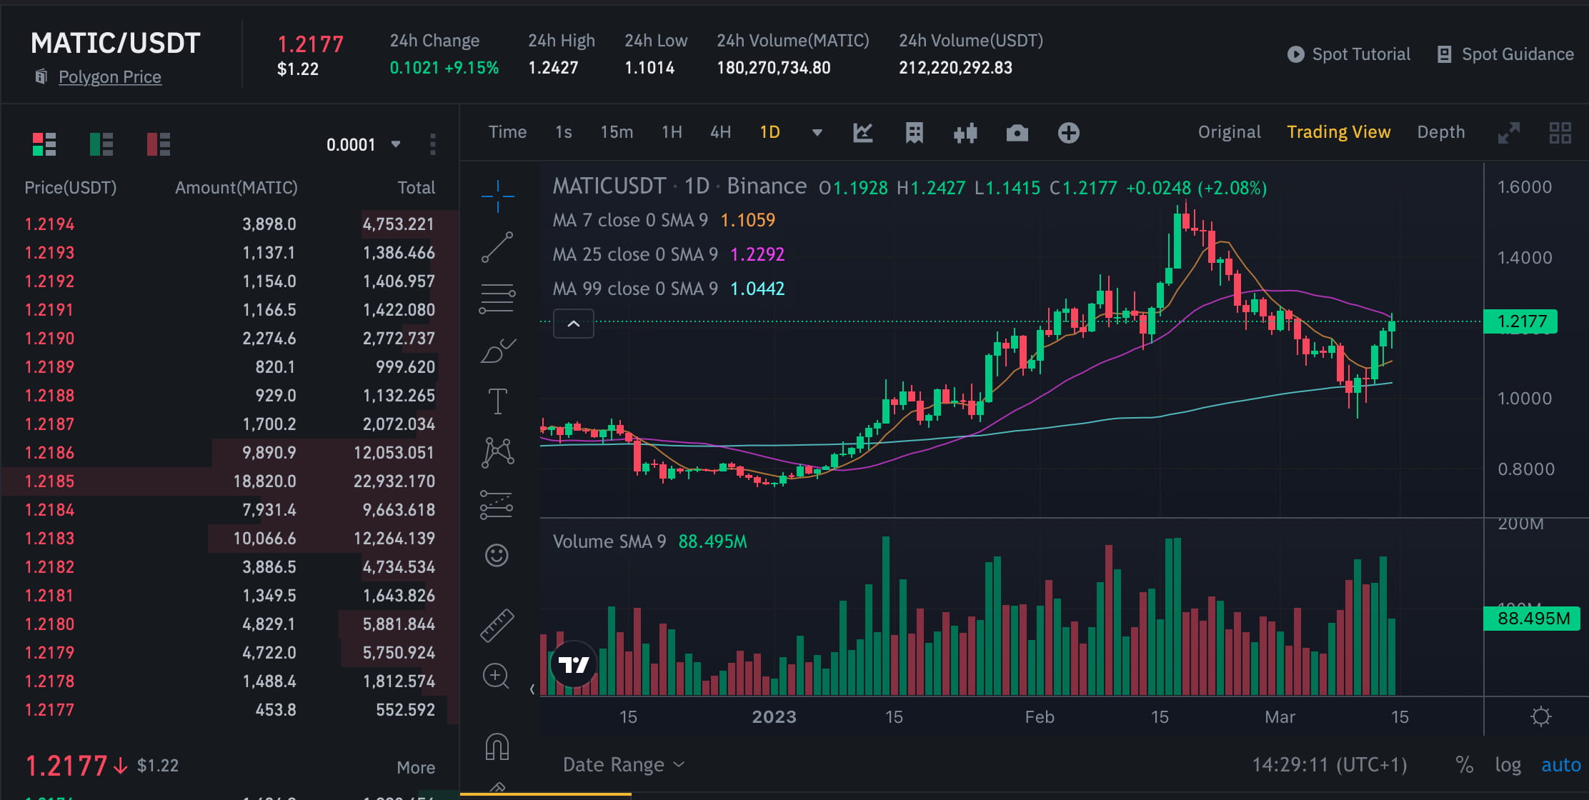1589x800 pixels.
Task: Open the Spot Tutorial
Action: (x=1361, y=54)
